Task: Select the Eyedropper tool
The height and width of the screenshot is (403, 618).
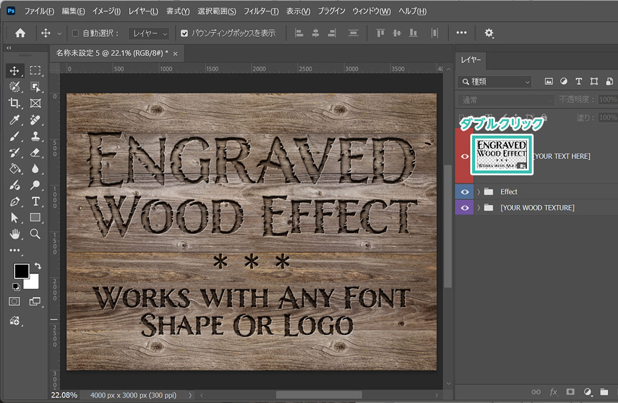Action: [14, 119]
